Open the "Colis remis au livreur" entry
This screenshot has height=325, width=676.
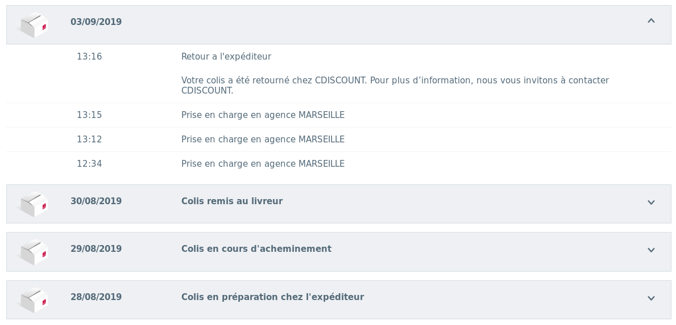pyautogui.click(x=232, y=201)
